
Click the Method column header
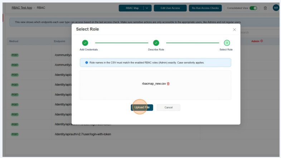[x=14, y=41]
